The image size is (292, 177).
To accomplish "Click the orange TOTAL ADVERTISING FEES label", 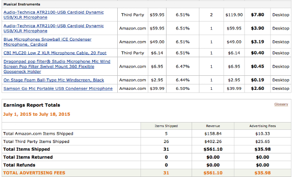I will (x=34, y=173).
